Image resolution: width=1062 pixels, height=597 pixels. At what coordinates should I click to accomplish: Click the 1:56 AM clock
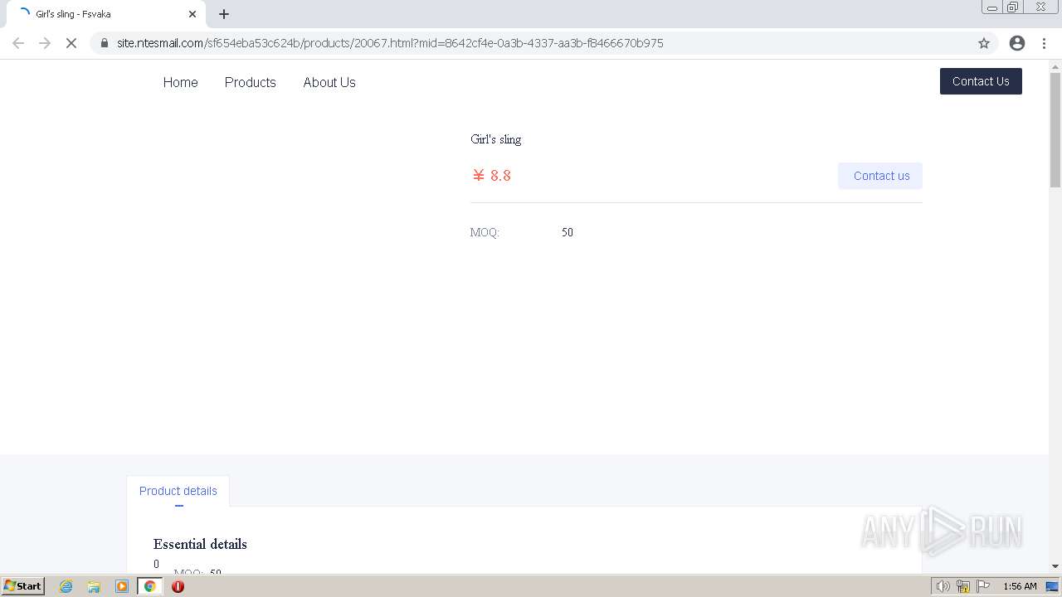[1020, 586]
